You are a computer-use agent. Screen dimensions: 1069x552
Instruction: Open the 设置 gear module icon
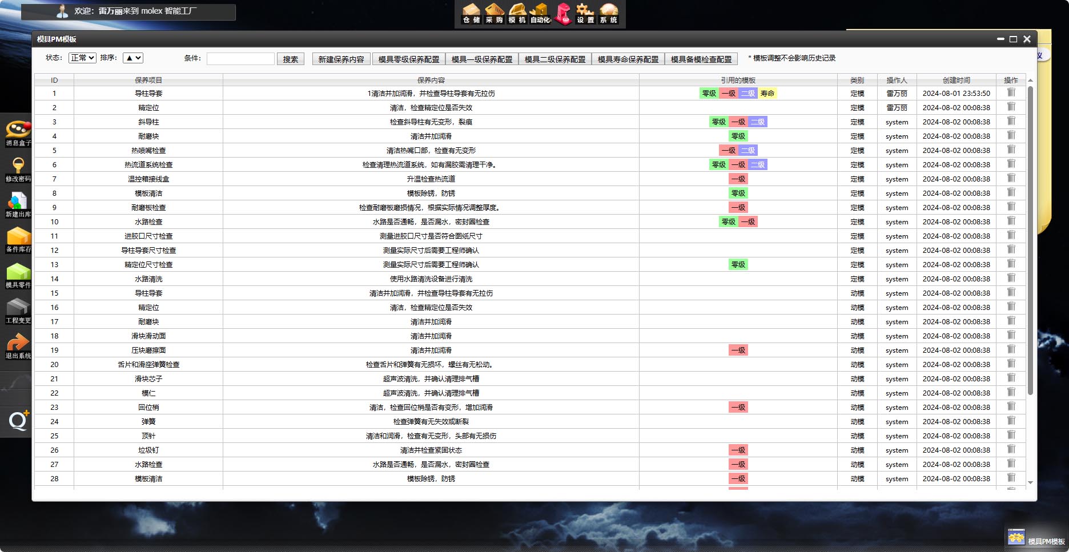pos(585,14)
